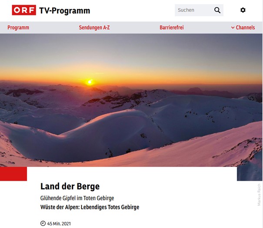This screenshot has height=228, width=263.
Task: Select Wüste der Alpen episode title
Action: [x=90, y=207]
